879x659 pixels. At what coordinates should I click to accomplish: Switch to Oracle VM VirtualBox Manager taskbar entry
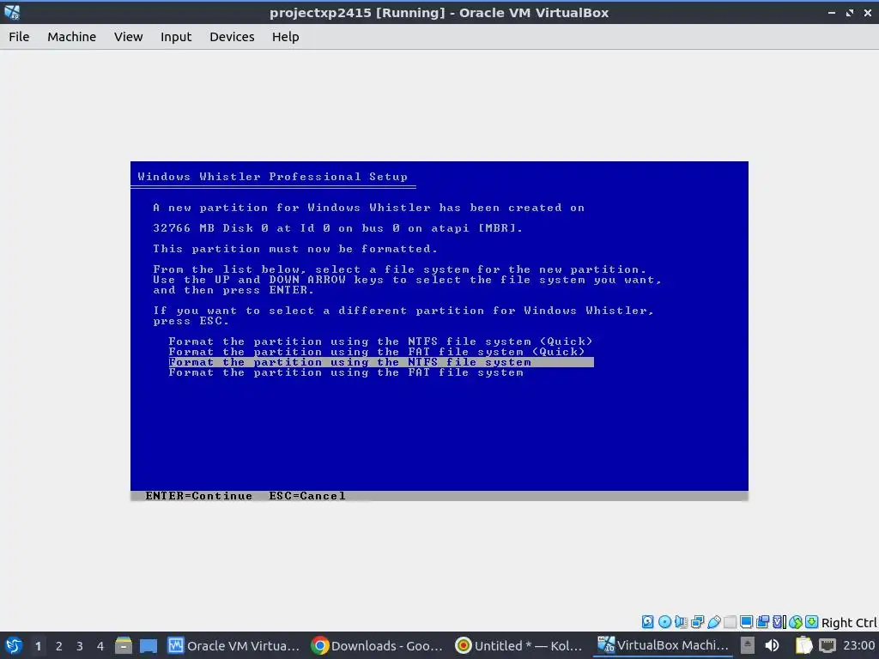(x=233, y=645)
